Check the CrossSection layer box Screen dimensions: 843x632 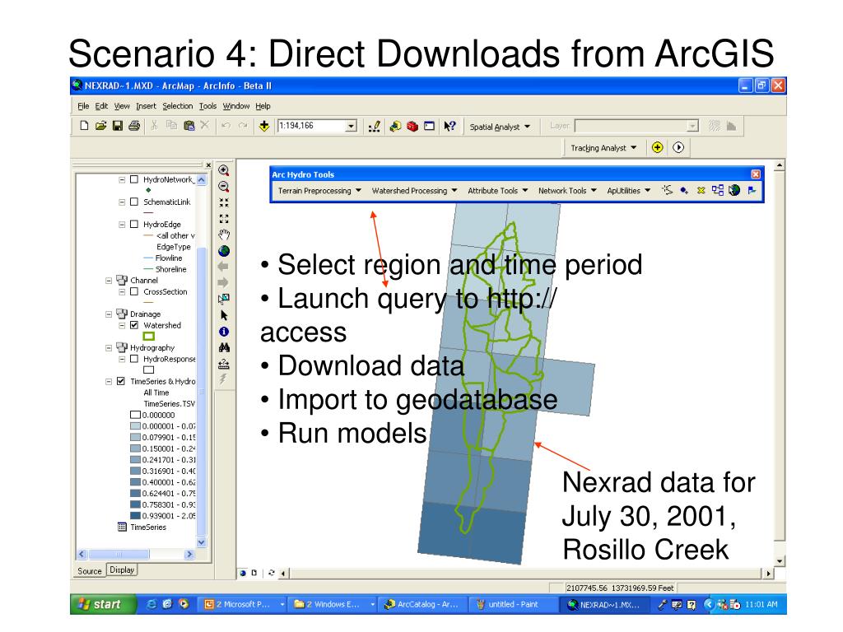tap(134, 292)
